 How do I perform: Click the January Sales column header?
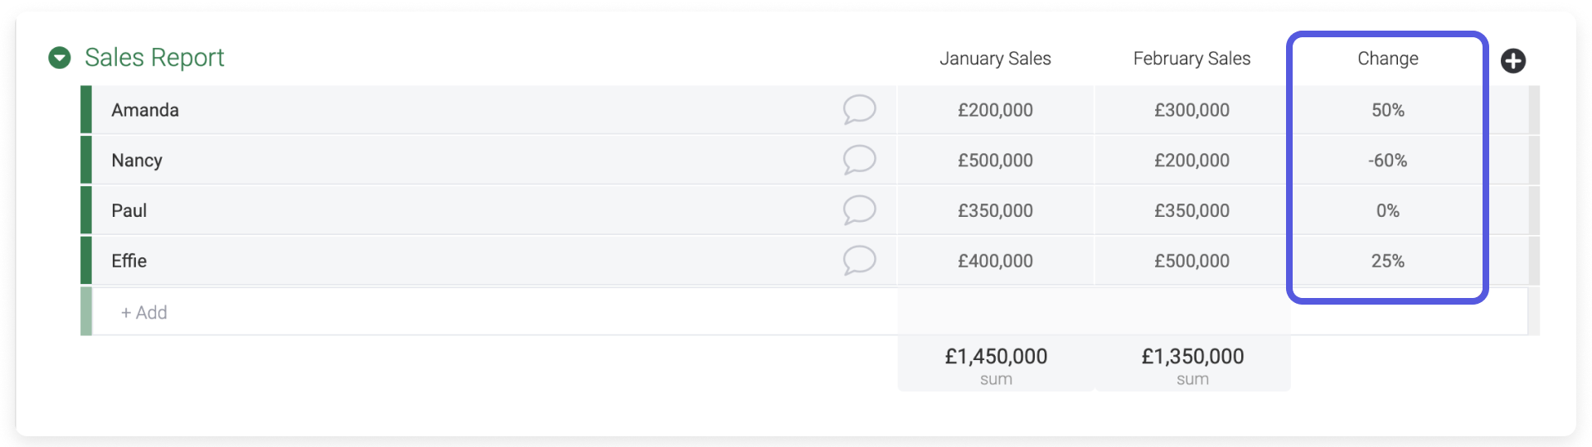click(x=995, y=59)
